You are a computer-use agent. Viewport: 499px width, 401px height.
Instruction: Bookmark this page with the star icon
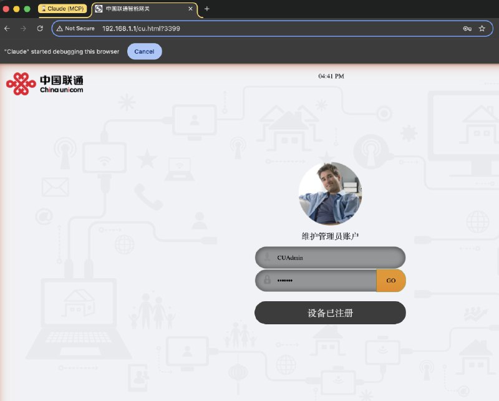482,29
